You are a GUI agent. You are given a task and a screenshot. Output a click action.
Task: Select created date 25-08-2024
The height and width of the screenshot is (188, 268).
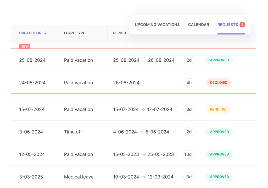[x=32, y=60]
